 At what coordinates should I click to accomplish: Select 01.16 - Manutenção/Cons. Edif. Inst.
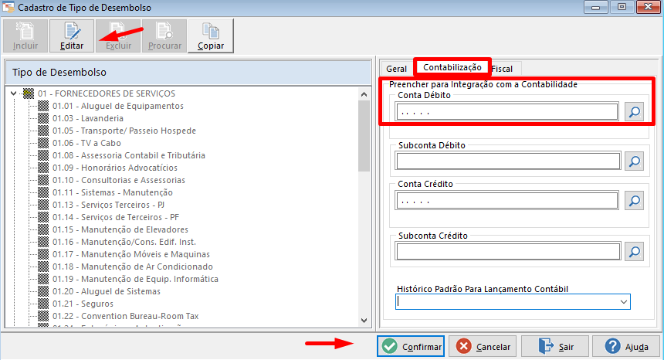click(x=124, y=242)
